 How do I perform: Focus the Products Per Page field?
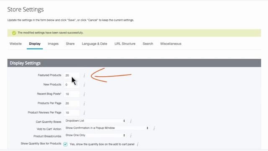tap(72, 103)
